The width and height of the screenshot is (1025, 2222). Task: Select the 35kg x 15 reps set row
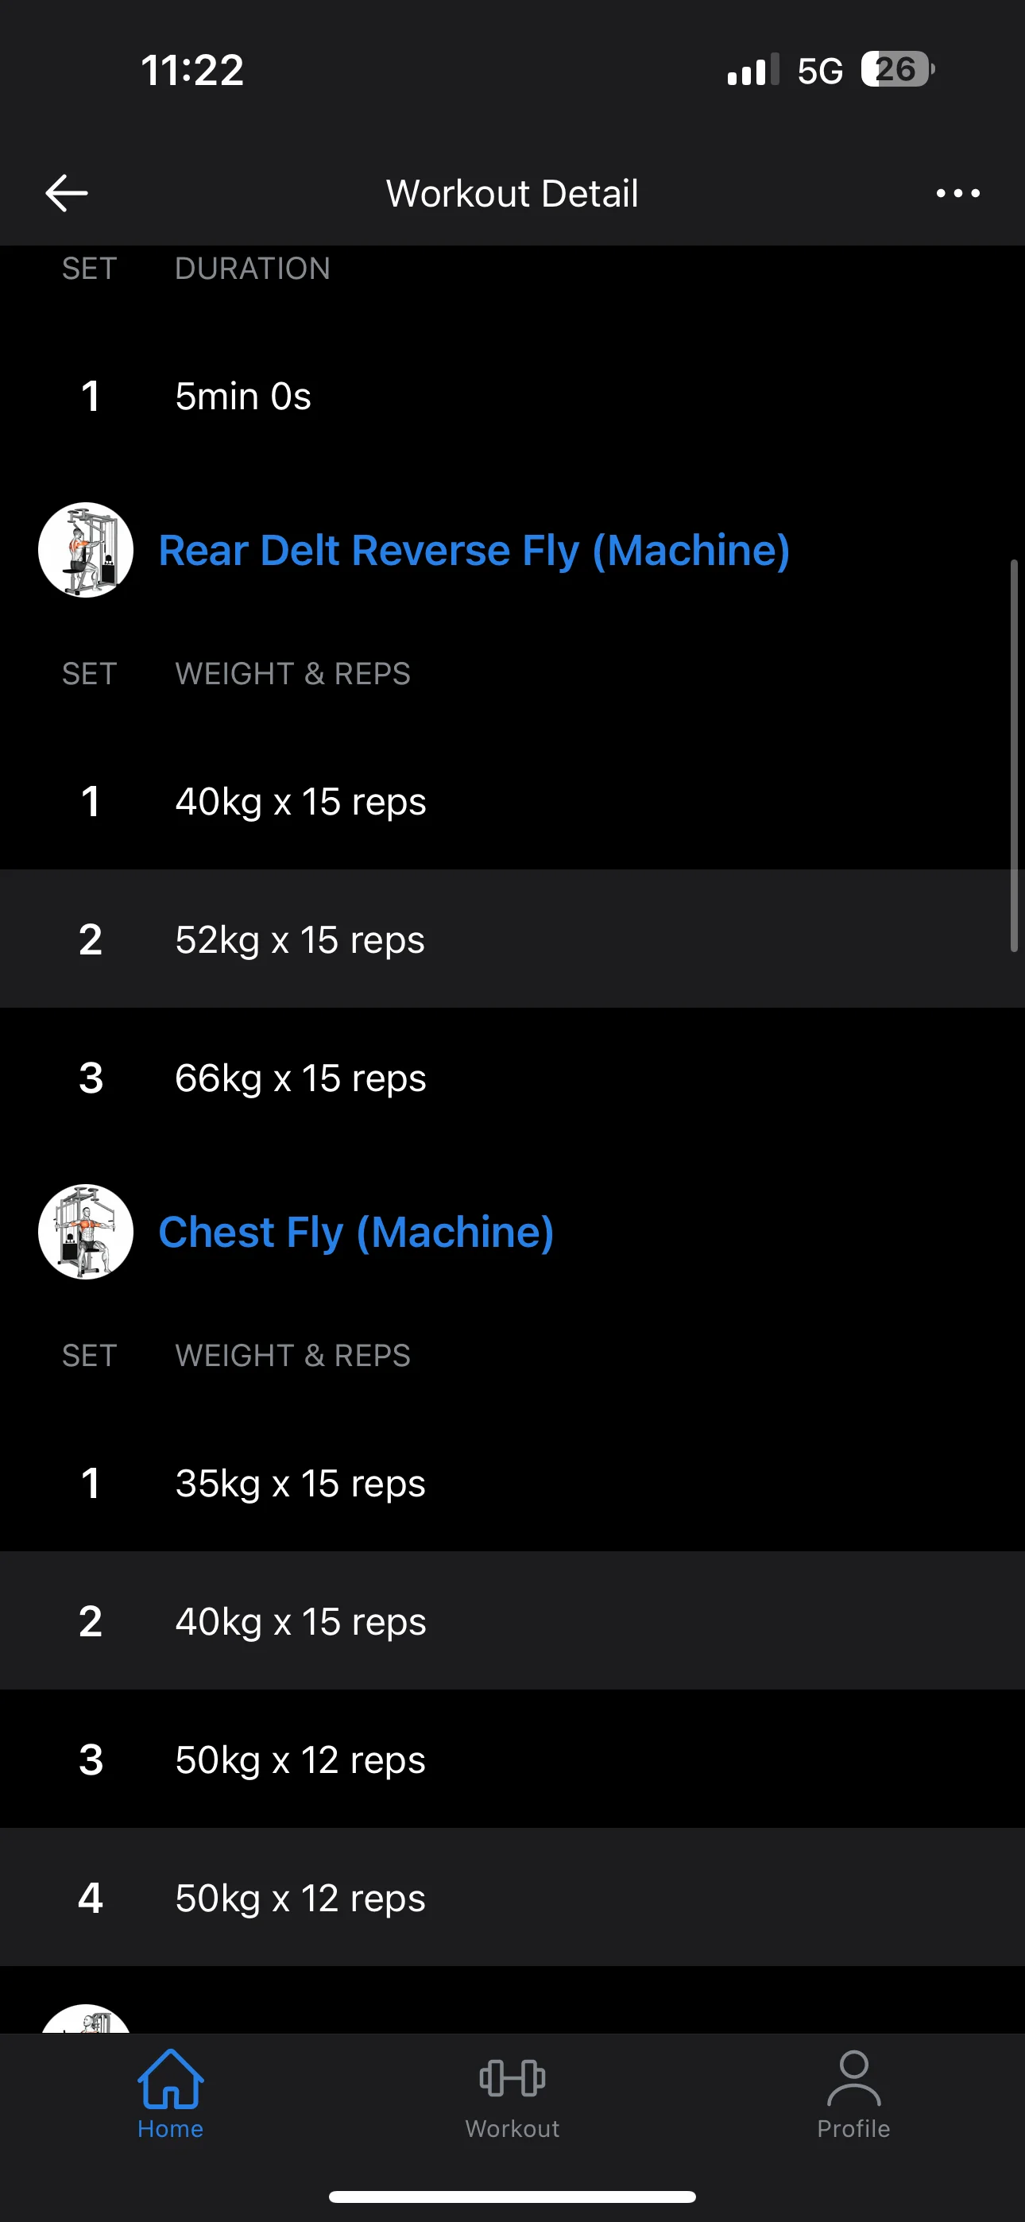[x=512, y=1483]
